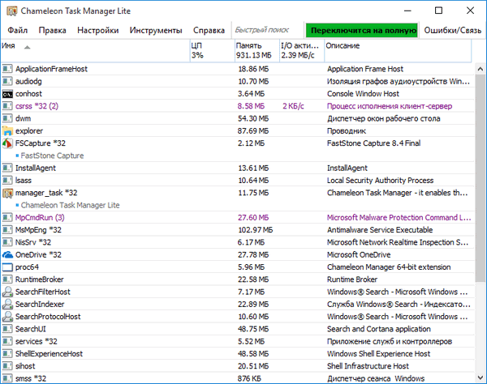Select the FastStone Capture child window entry
Screen dimensions: 487x384
52,156
